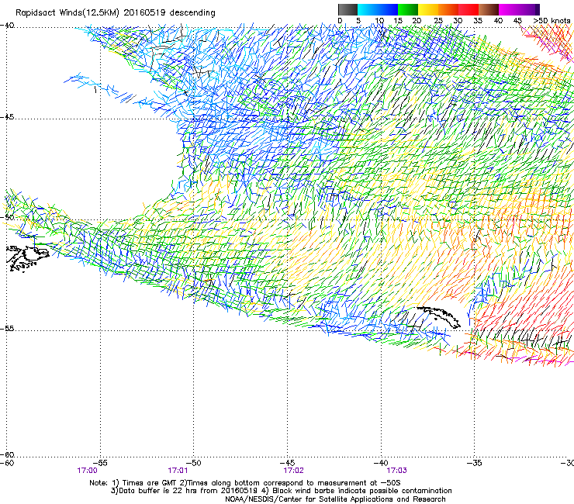Click the '35' legend scale value
The width and height of the screenshot is (574, 504).
click(478, 20)
